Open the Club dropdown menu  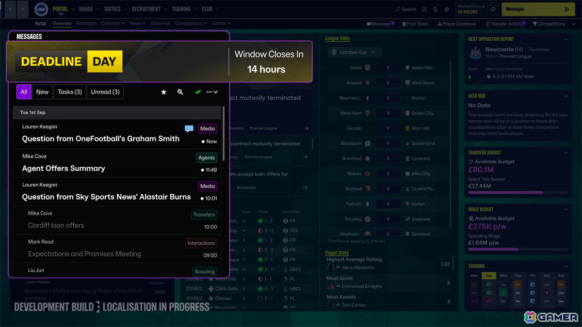pos(210,9)
